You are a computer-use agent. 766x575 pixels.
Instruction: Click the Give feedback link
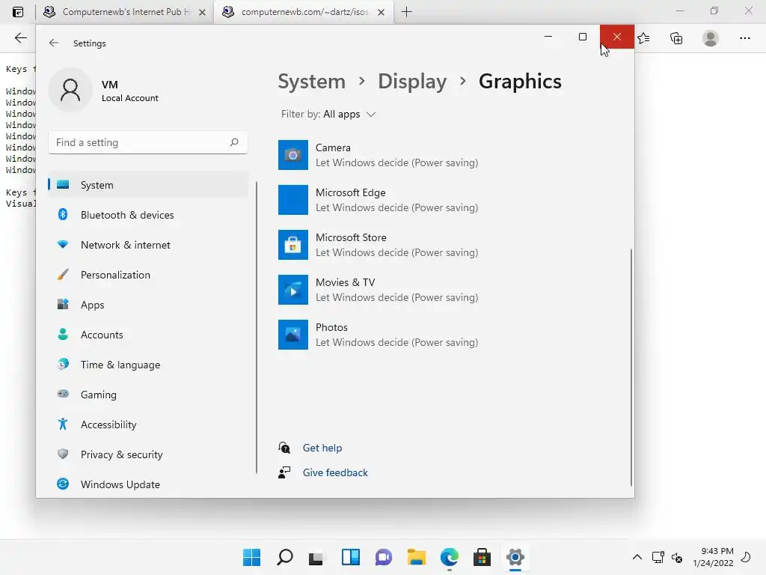(x=335, y=472)
